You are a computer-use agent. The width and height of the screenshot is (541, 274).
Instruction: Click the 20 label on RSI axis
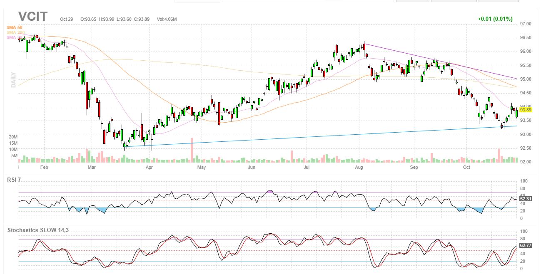[x=522, y=211]
